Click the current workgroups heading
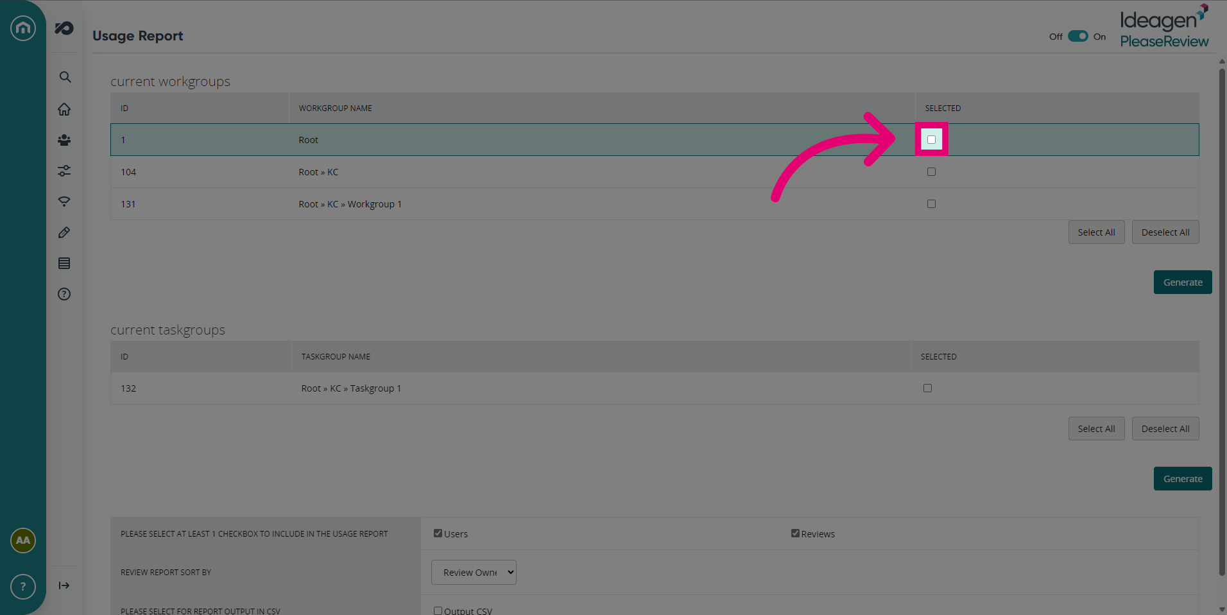1227x615 pixels. coord(170,82)
